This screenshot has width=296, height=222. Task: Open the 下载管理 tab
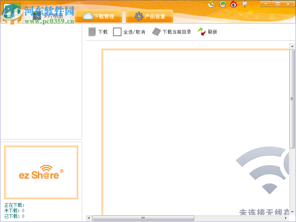point(99,16)
